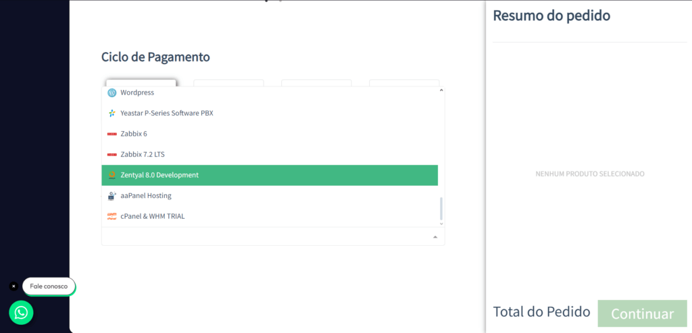Click the Zentyal logo icon
Screen dimensions: 692x333
click(x=112, y=175)
